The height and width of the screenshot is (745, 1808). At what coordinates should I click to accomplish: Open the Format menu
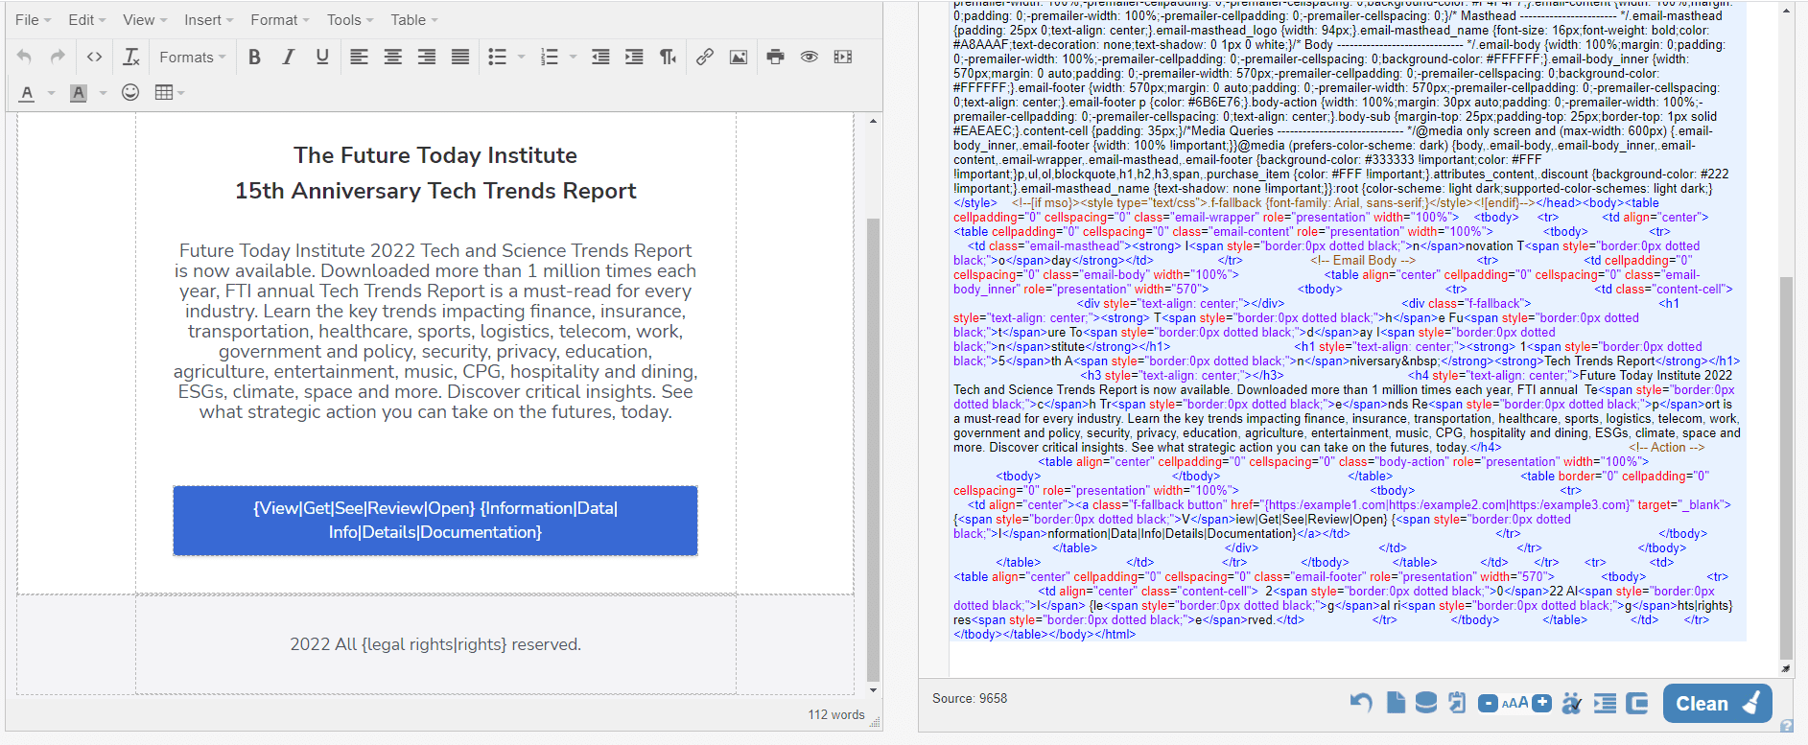279,19
